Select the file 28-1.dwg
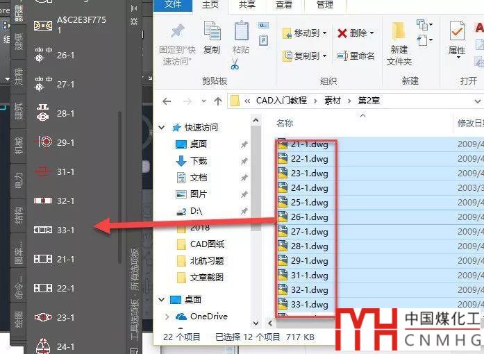 coord(303,246)
